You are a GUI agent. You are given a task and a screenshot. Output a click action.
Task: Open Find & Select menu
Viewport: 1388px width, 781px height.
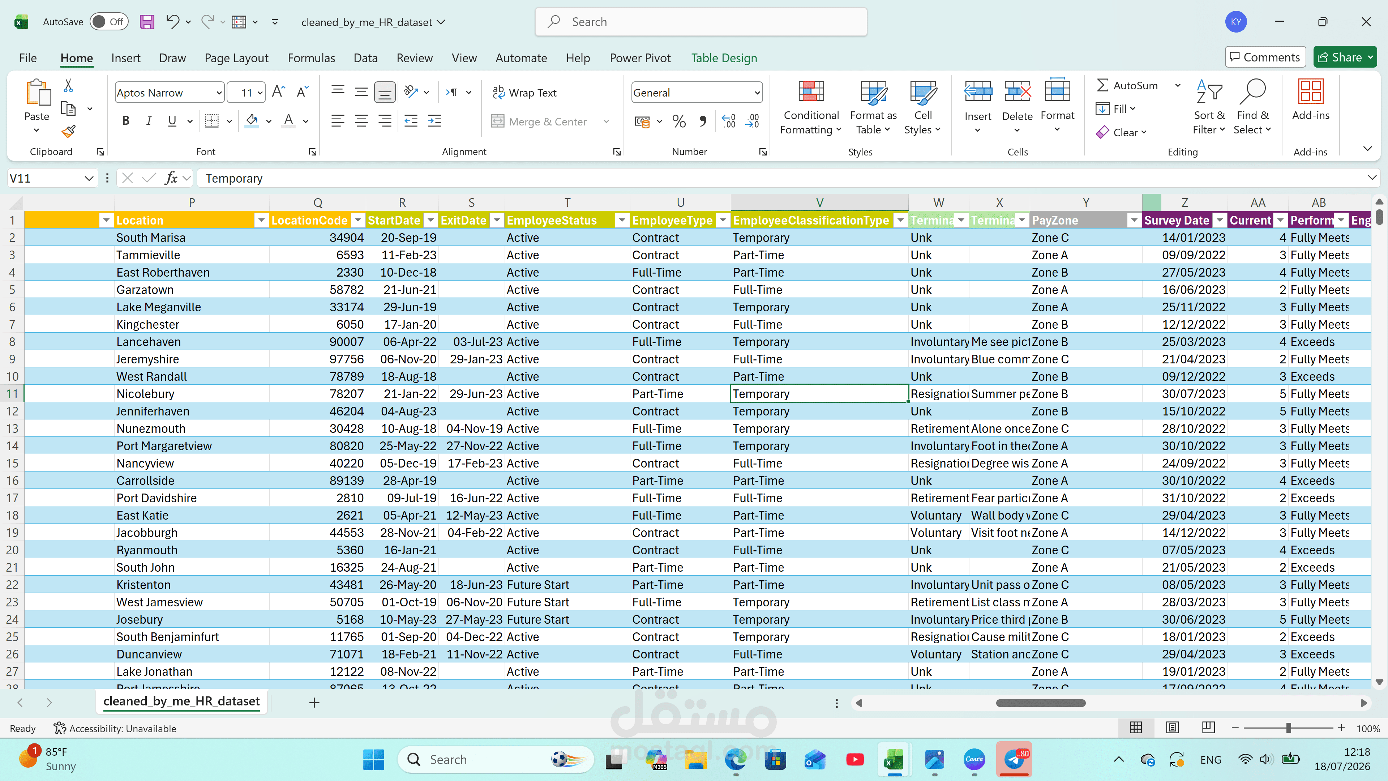coord(1252,108)
